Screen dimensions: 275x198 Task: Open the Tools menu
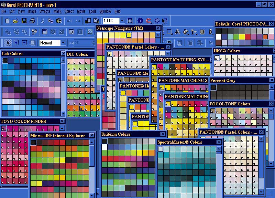tap(92, 11)
